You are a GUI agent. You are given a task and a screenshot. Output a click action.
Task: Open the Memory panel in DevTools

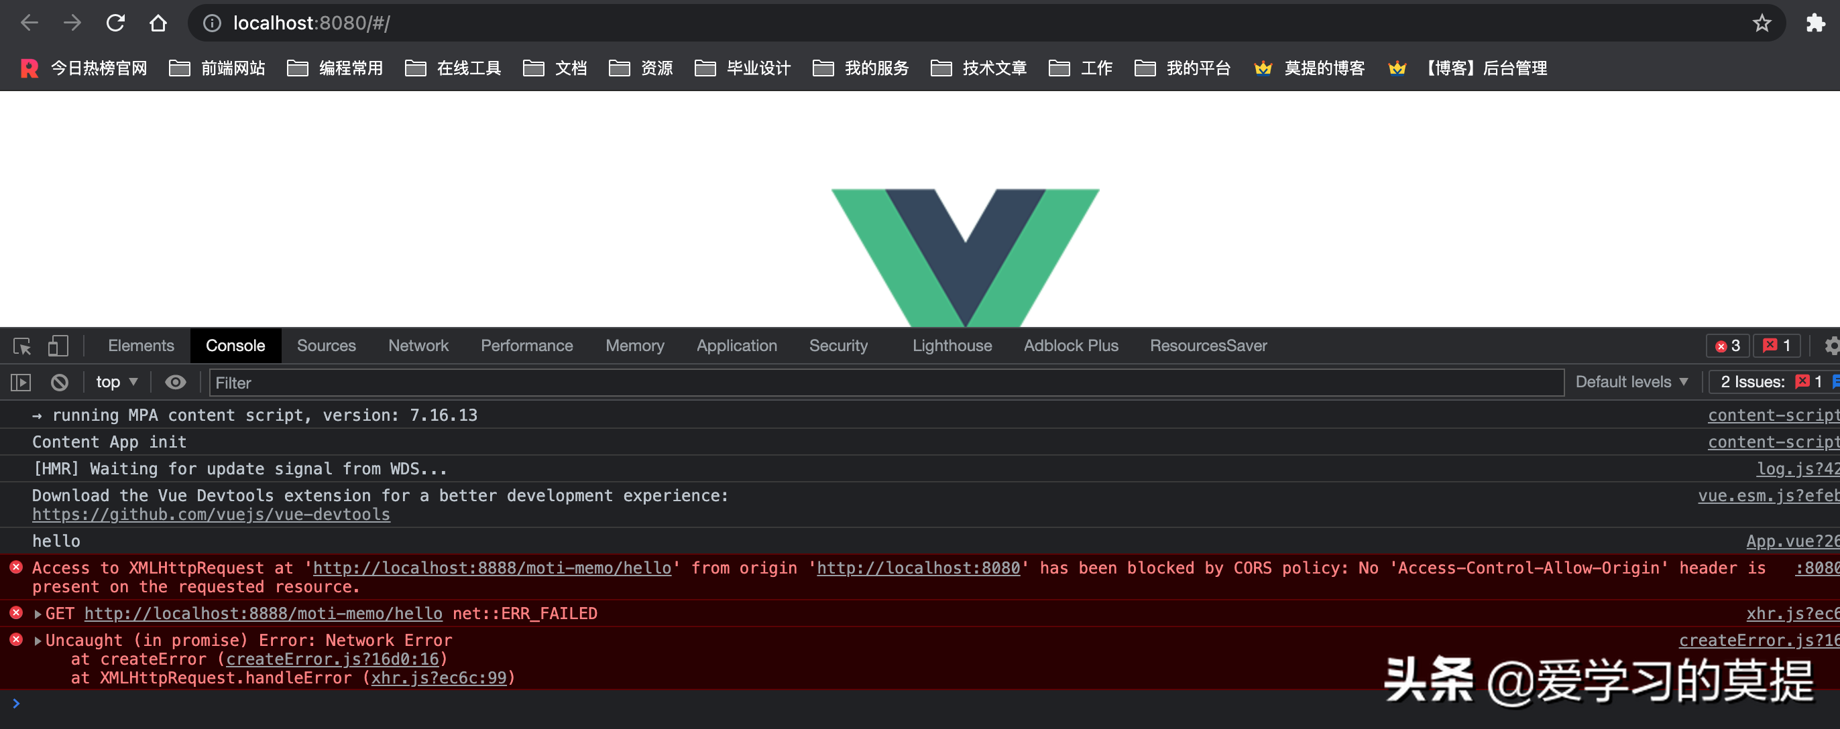coord(636,344)
